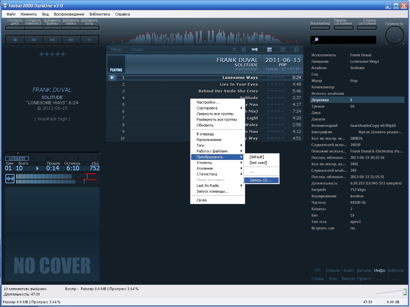Select track 'Behind Her Smile She Cries'
The image size is (410, 307).
click(205, 91)
